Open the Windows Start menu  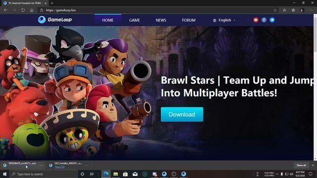[x=4, y=174]
